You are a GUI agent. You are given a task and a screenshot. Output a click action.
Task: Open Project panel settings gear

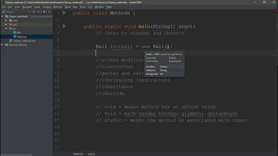44,12
